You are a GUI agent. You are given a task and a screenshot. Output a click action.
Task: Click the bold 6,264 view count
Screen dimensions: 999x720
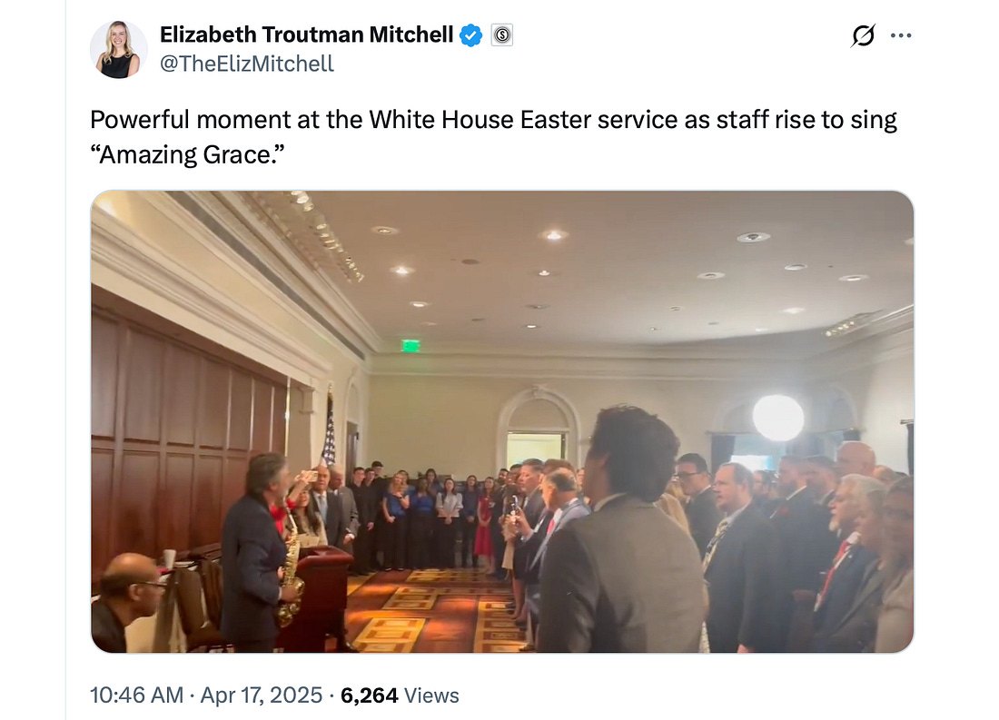point(369,695)
